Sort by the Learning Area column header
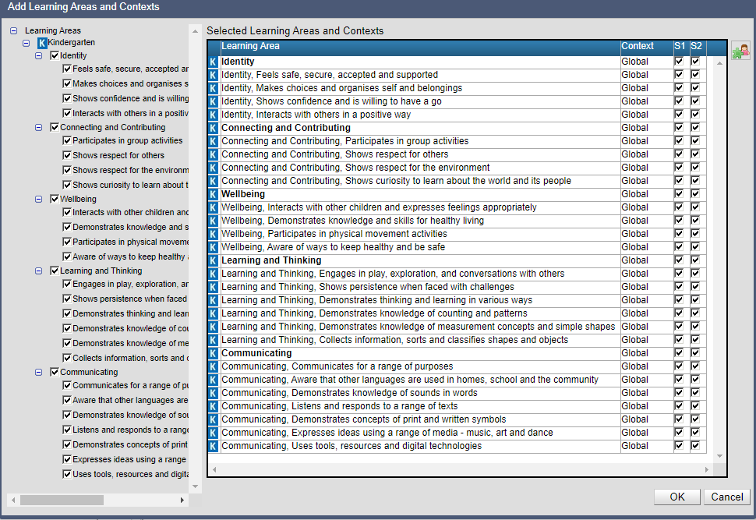 pos(419,47)
